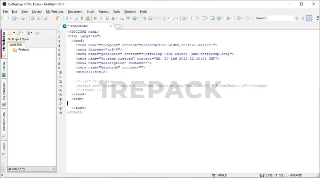Click the Cut scissors icon
The width and height of the screenshot is (320, 178).
click(x=46, y=18)
